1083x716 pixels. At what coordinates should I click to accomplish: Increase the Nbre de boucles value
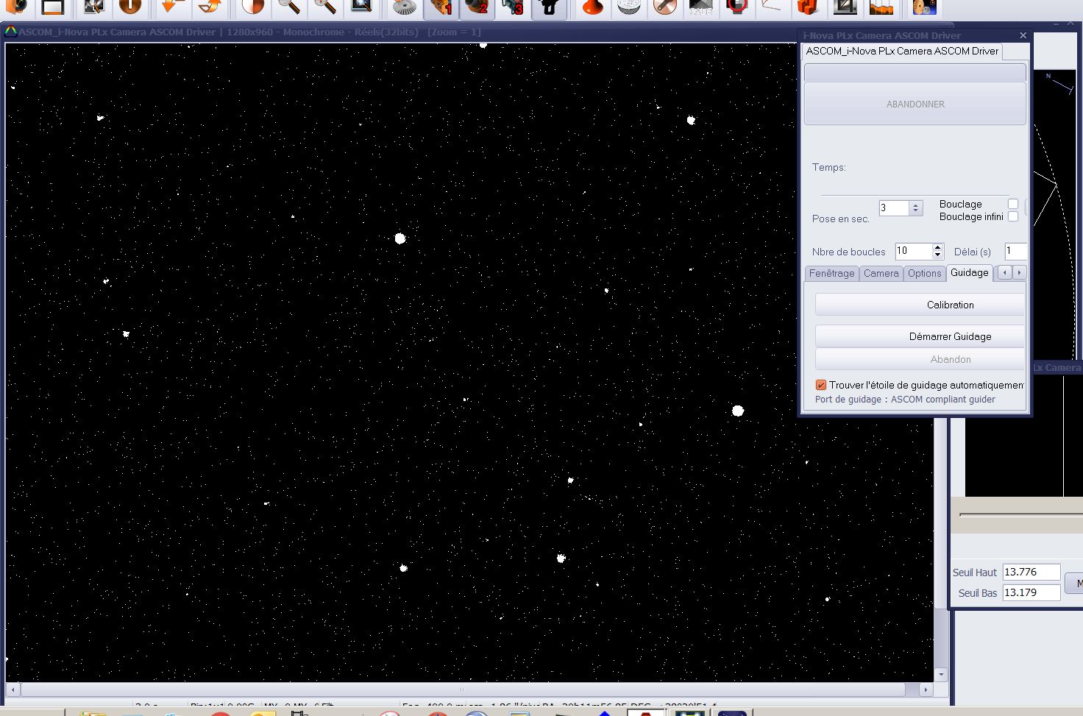pos(937,248)
